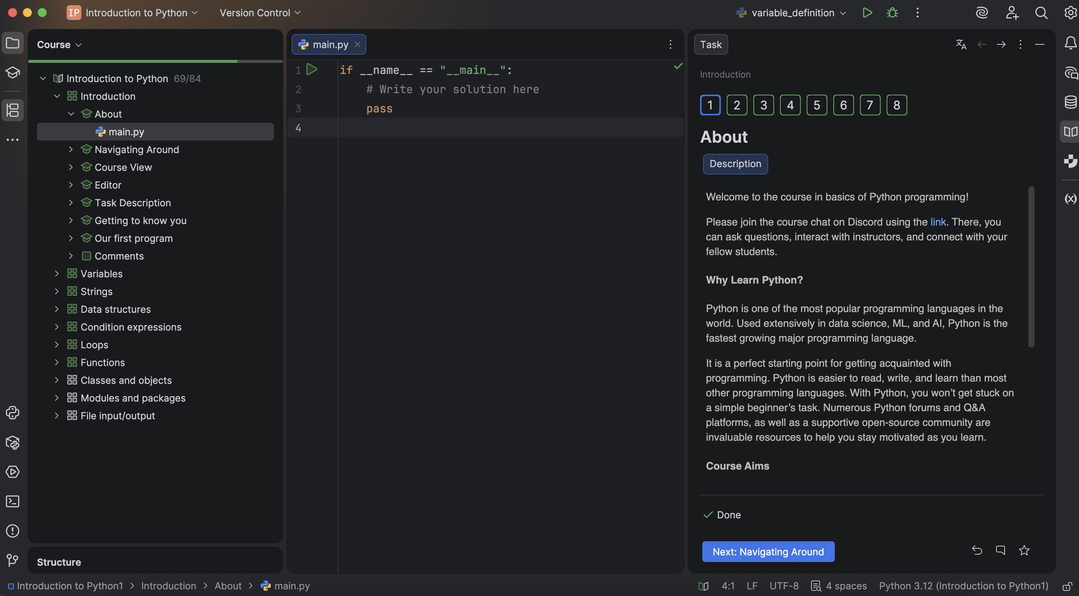The width and height of the screenshot is (1079, 596).
Task: Star the task with the rating icon
Action: (x=1024, y=551)
